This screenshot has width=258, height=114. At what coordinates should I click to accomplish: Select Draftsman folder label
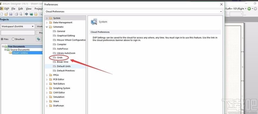coord(59,106)
